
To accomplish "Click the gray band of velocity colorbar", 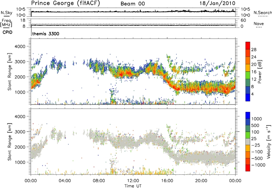I will click(248, 142).
